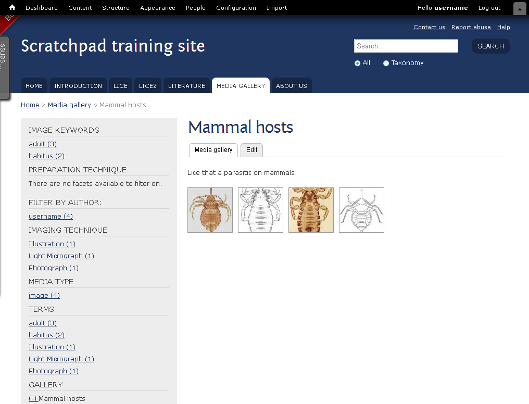Open the Configuration admin menu
Screen dimensions: 529x404
tap(236, 8)
